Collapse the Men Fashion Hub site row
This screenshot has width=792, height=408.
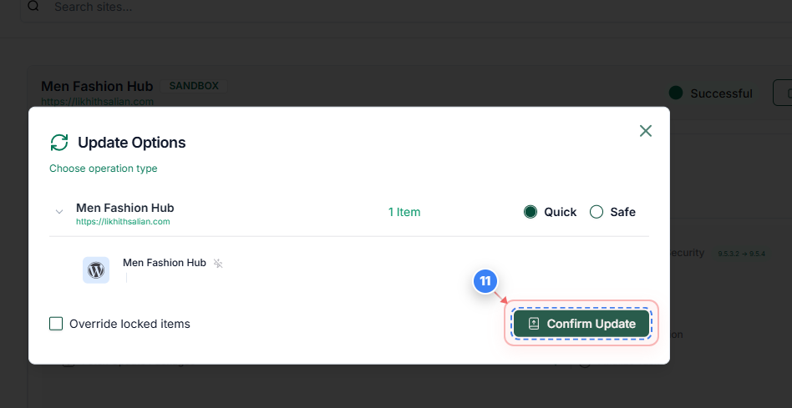point(59,212)
